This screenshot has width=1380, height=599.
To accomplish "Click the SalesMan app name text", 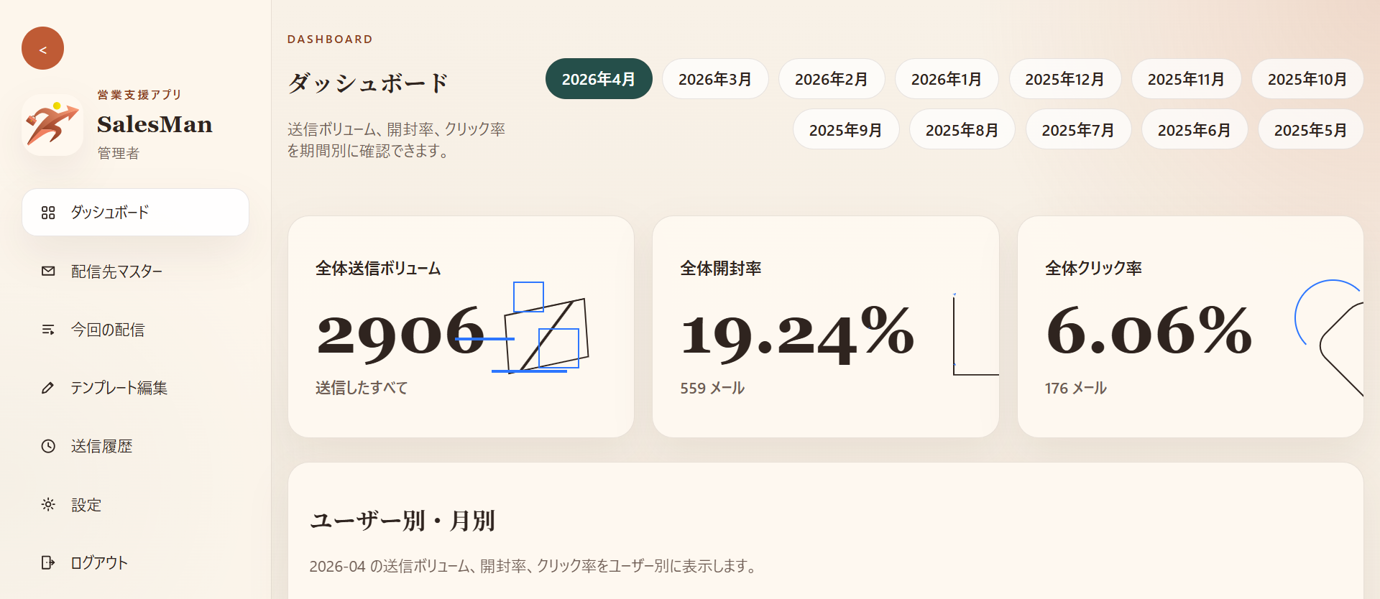I will (x=155, y=124).
